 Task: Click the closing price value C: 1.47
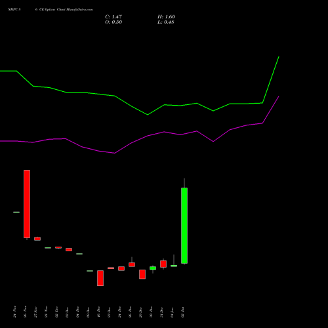113,17
